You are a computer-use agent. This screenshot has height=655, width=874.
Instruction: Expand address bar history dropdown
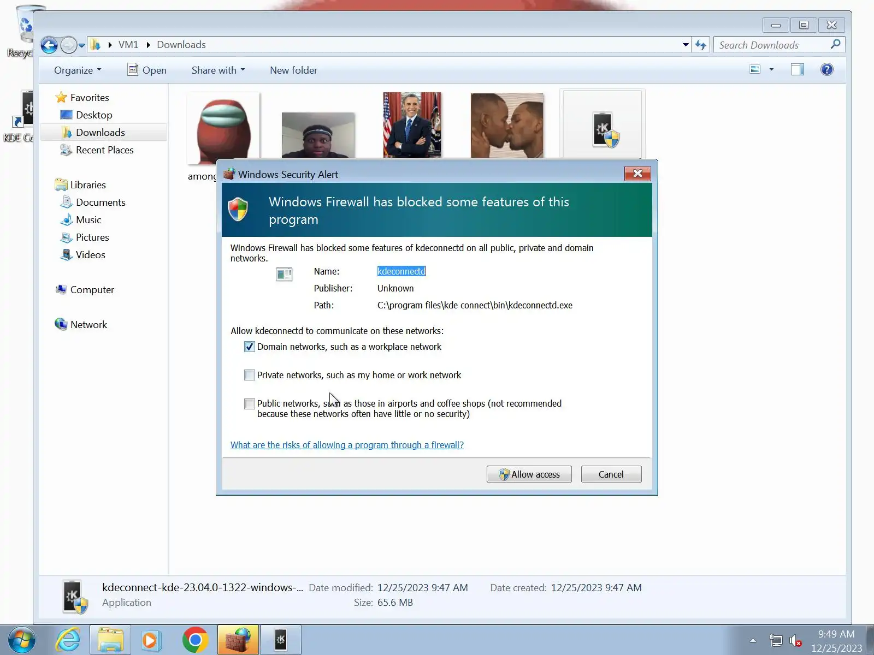(686, 45)
